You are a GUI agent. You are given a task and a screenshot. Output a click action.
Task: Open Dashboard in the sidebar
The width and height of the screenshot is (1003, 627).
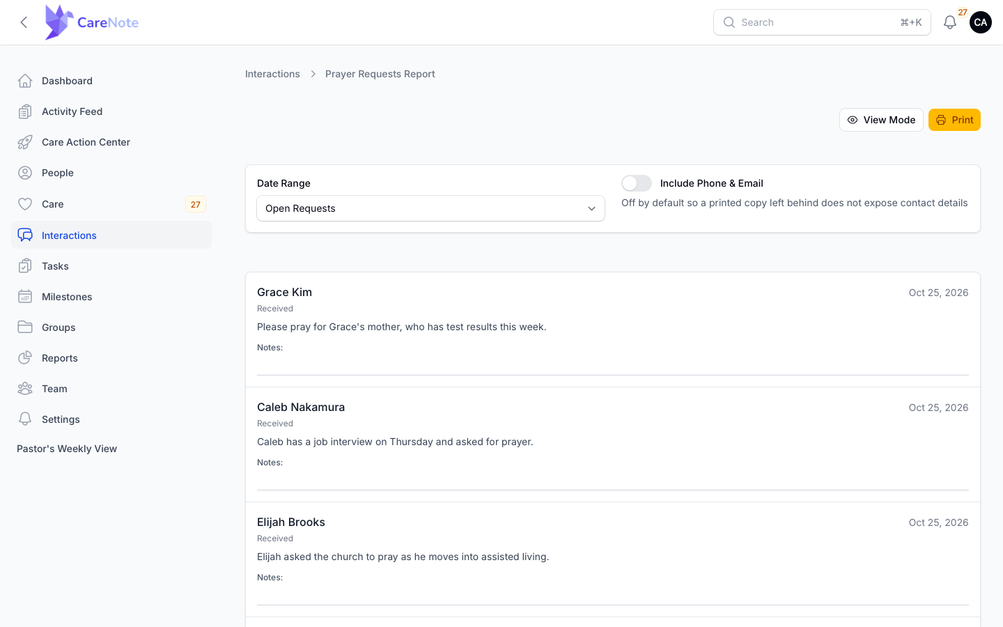(111, 81)
